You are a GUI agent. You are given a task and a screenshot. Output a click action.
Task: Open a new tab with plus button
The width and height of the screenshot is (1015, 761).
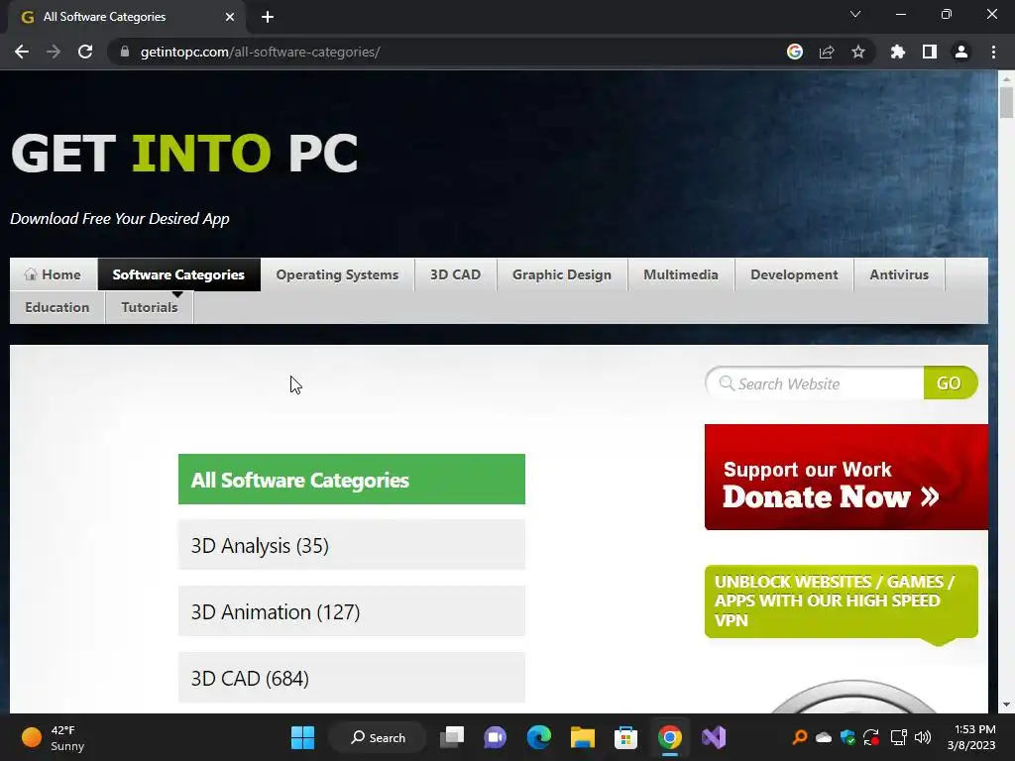point(268,17)
